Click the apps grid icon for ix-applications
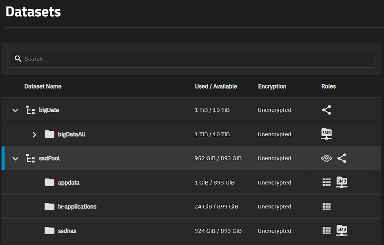 pyautogui.click(x=327, y=207)
